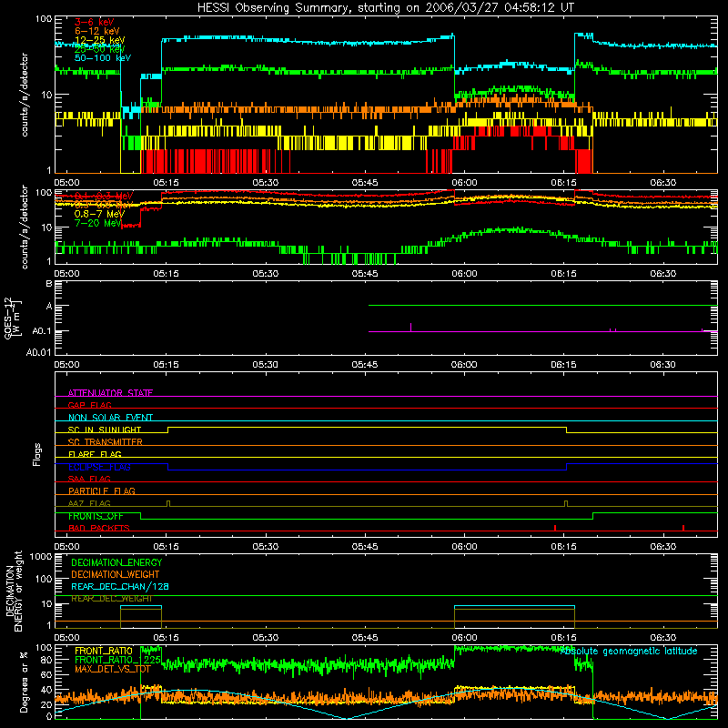Select the BAD_PACKETS flag label
728x728 pixels.
pos(99,528)
